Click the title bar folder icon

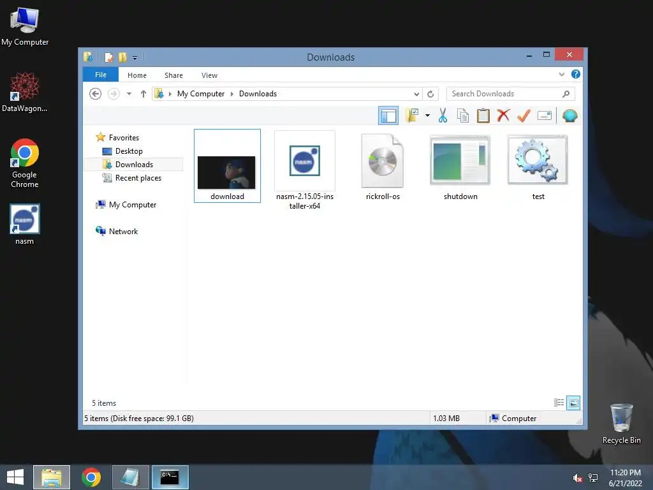[x=88, y=57]
